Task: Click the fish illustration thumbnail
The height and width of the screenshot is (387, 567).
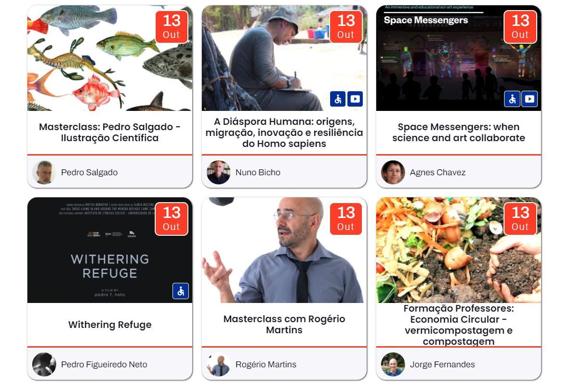Action: [110, 58]
